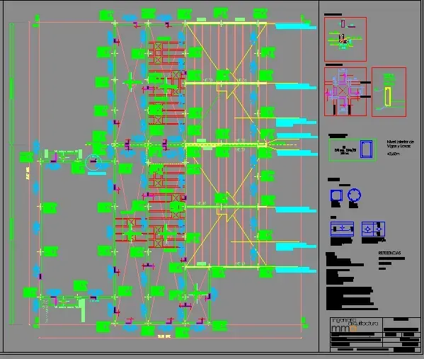Click the orange square in mma logo
The height and width of the screenshot is (359, 424).
(x=353, y=329)
